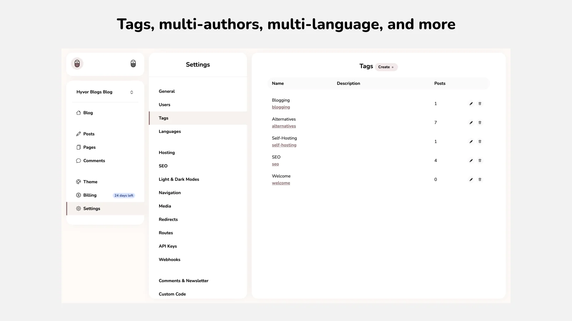Expand the Hyvor Blogs Blog switcher
Viewport: 572px width, 321px height.
click(x=132, y=92)
